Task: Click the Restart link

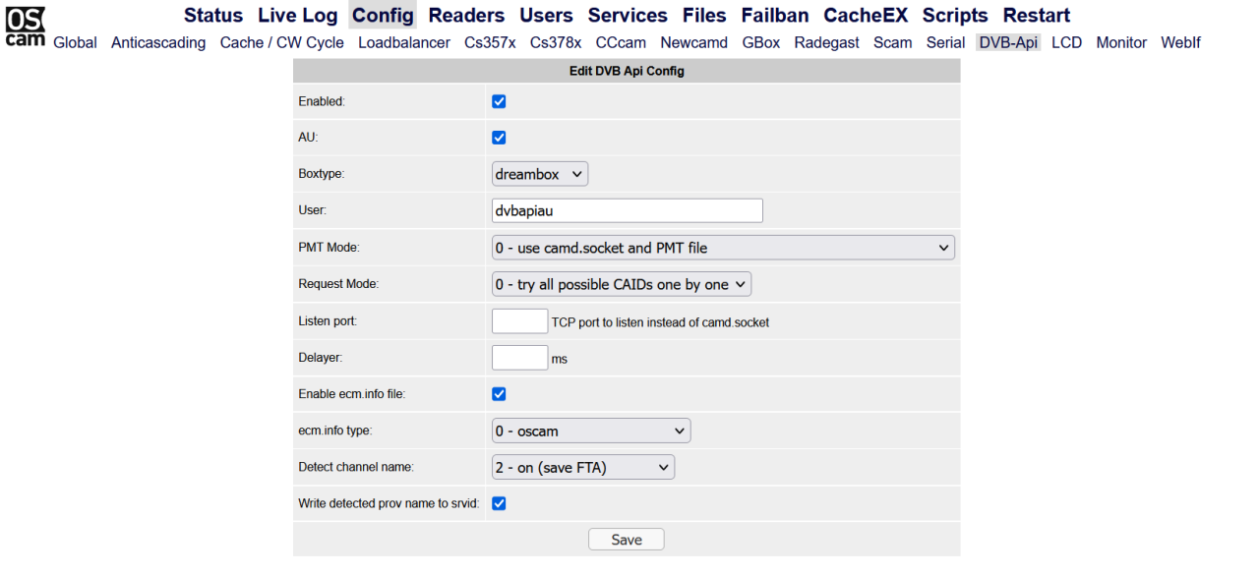Action: (1037, 15)
